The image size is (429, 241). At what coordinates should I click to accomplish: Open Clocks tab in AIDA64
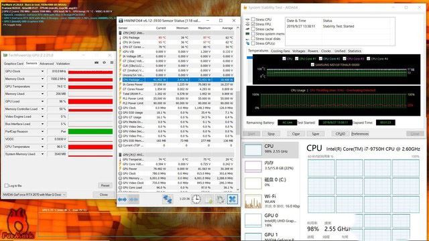[326, 51]
